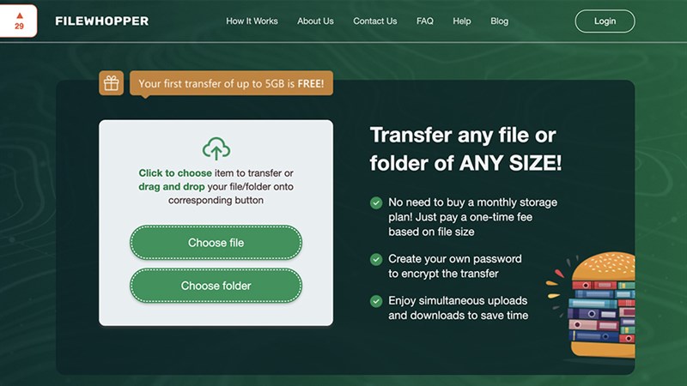Navigate to FAQ

[425, 21]
